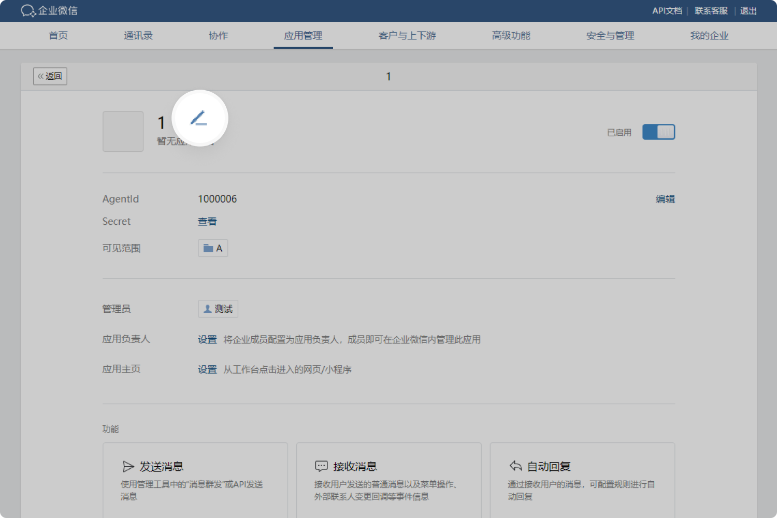The height and width of the screenshot is (518, 777).
Task: Click the 企业微信 logo icon
Action: tap(28, 10)
